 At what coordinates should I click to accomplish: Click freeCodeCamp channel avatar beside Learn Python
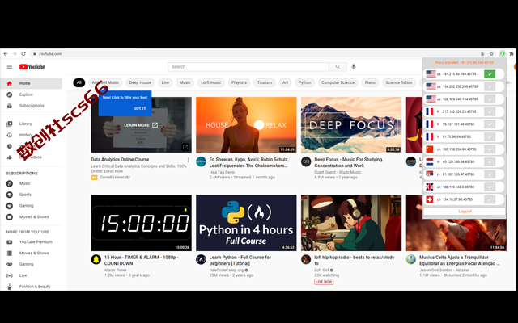pos(201,259)
